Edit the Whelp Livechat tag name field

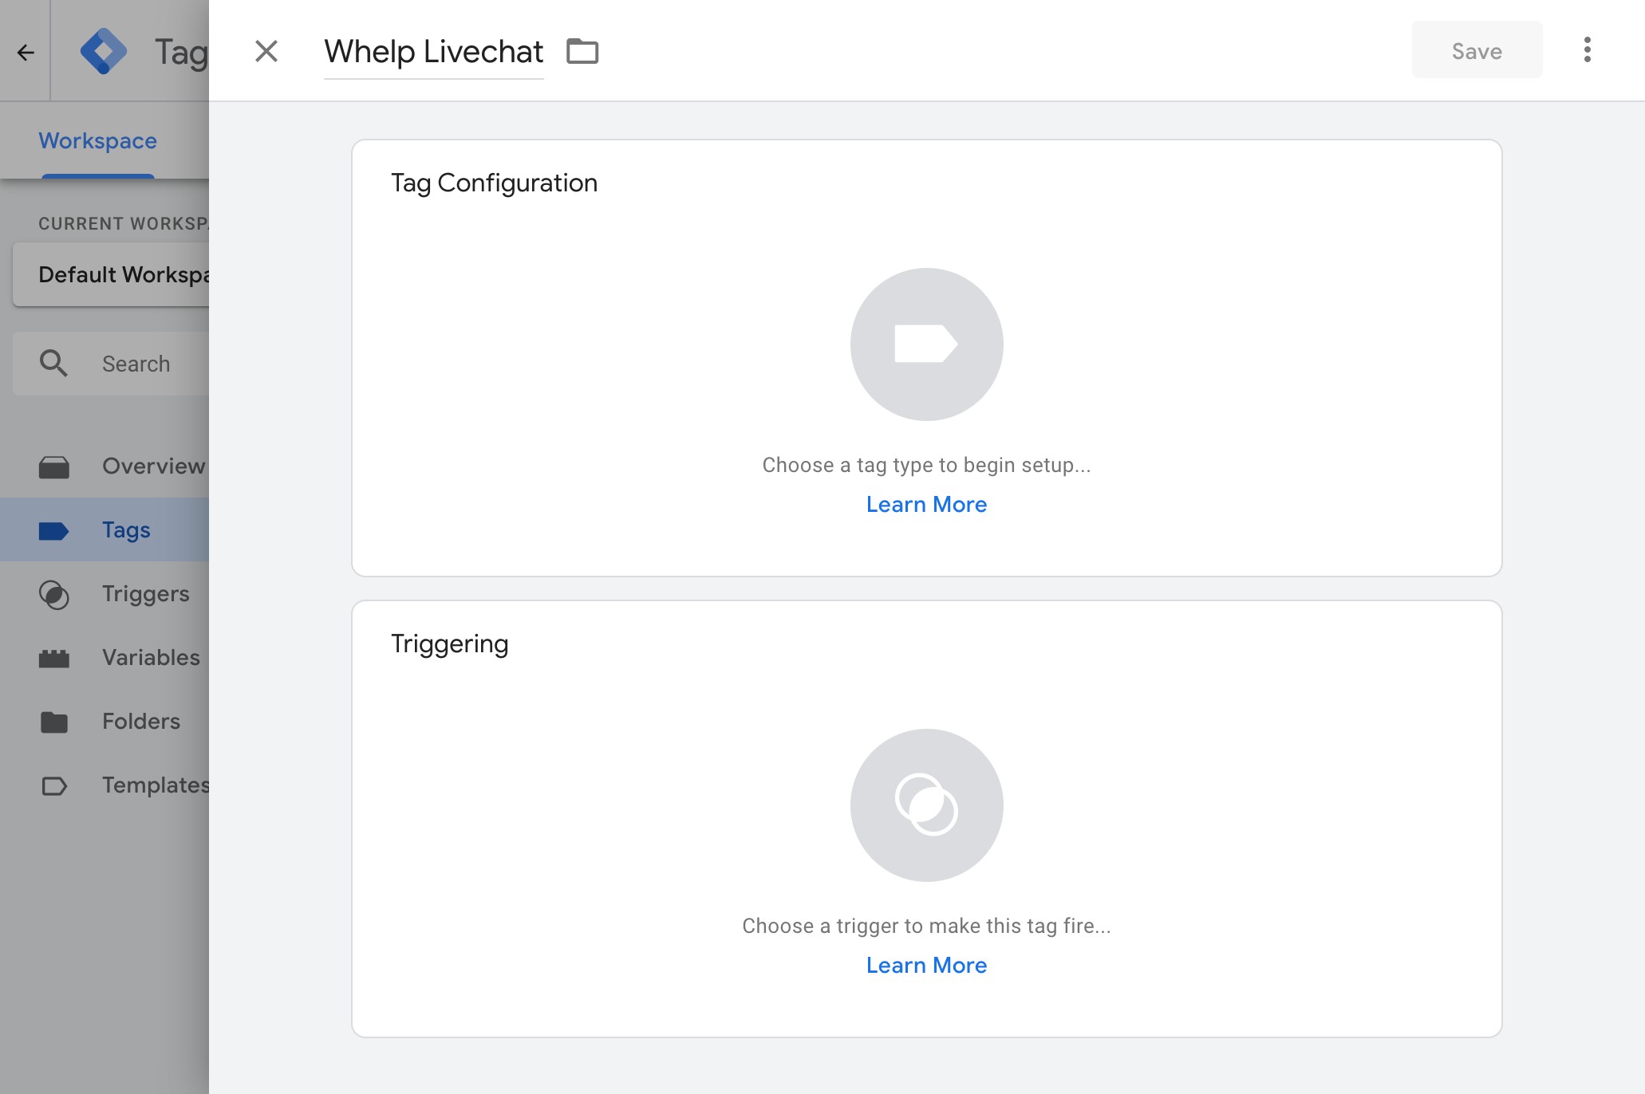click(433, 53)
